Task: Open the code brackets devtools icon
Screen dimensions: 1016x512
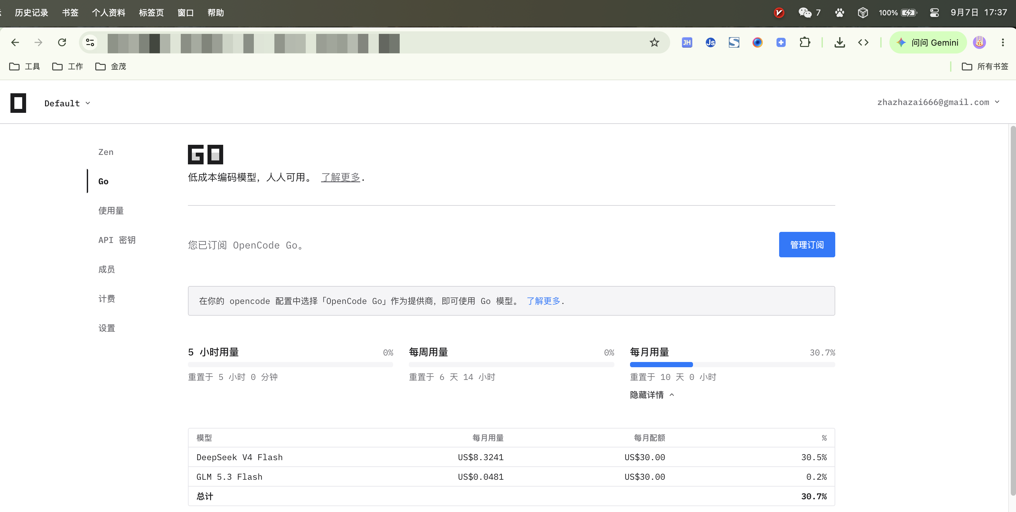Action: click(x=863, y=43)
